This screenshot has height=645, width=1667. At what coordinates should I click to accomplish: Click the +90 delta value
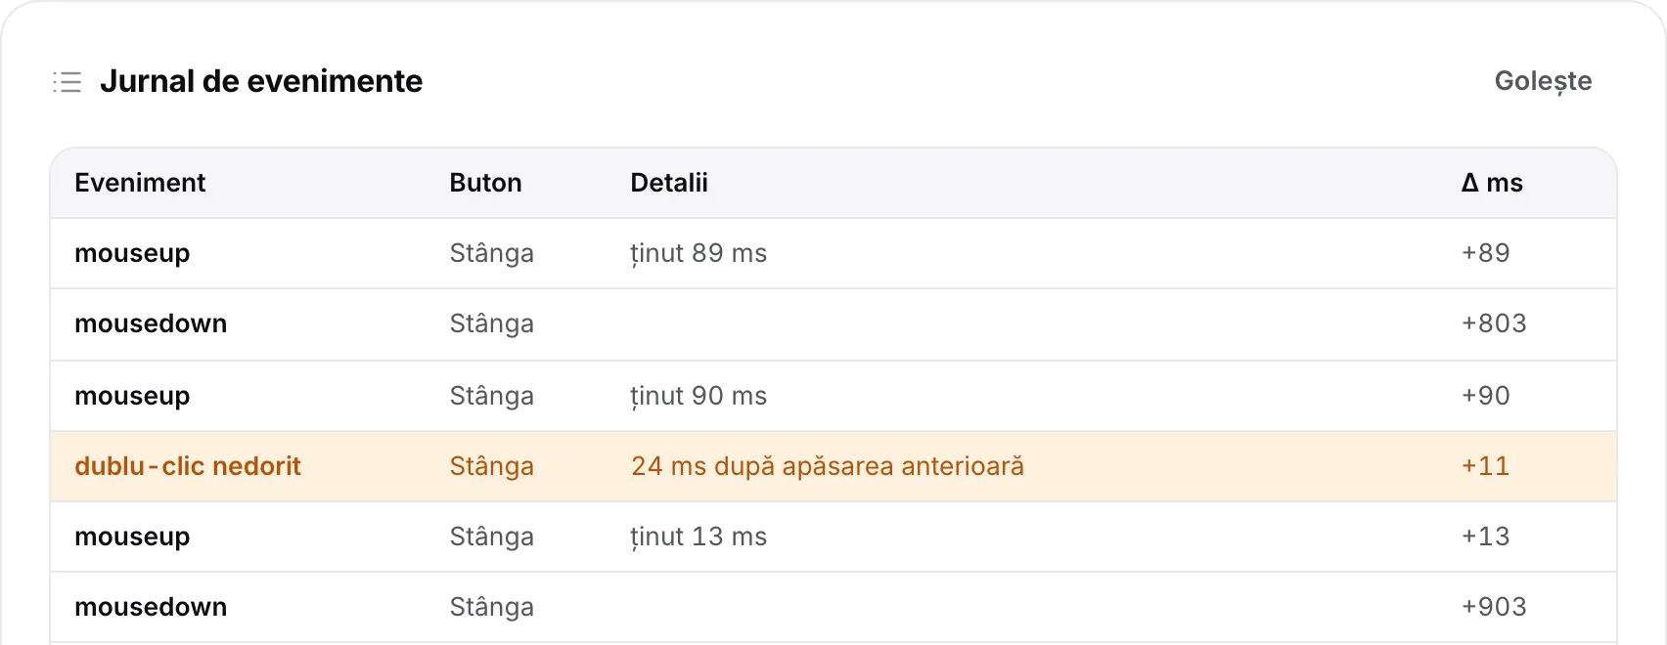[1485, 396]
